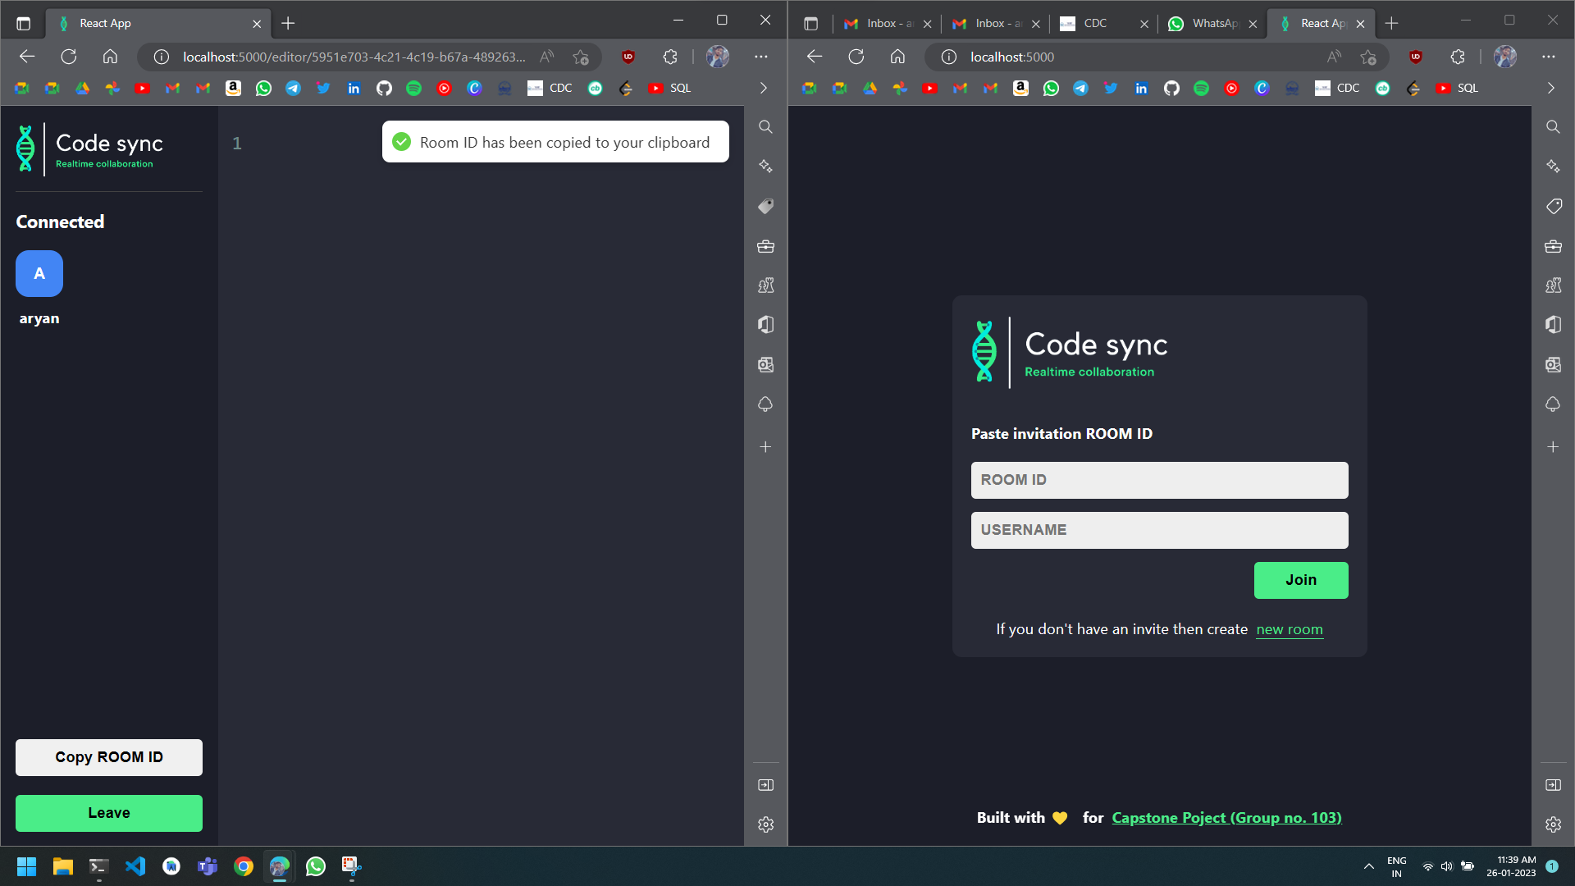Open the Discover sparkles icon in the sidebar

[x=765, y=167]
